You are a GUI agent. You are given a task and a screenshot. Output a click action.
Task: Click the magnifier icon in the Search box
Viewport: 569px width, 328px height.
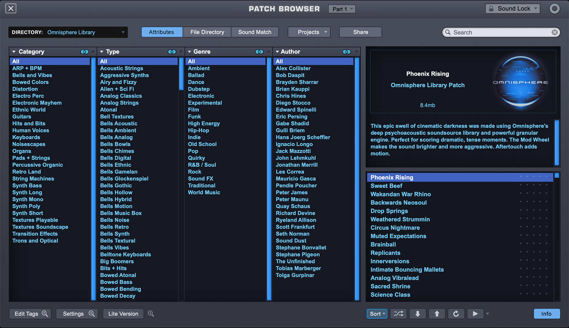tap(448, 32)
